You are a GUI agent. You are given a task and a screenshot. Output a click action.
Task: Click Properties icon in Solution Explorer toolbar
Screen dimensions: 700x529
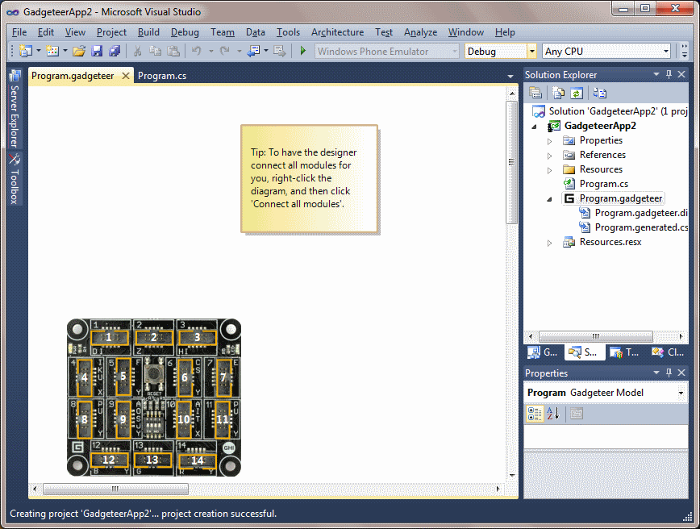pyautogui.click(x=535, y=93)
